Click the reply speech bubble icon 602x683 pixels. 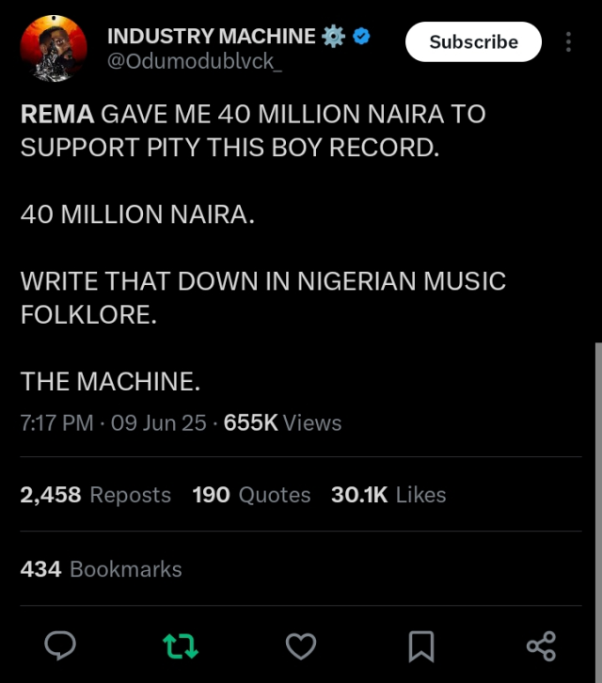[60, 645]
